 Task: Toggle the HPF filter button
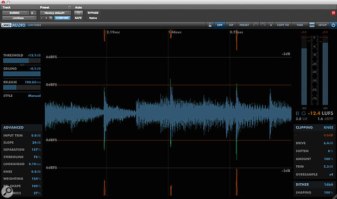[220, 25]
